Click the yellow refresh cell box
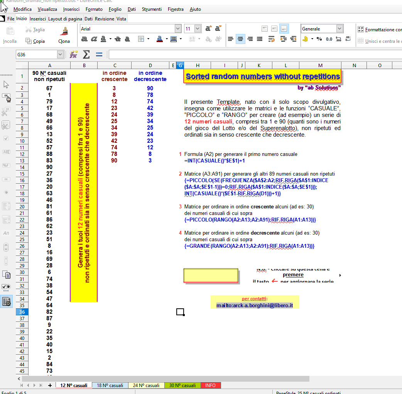This screenshot has width=402, height=394. pyautogui.click(x=211, y=276)
